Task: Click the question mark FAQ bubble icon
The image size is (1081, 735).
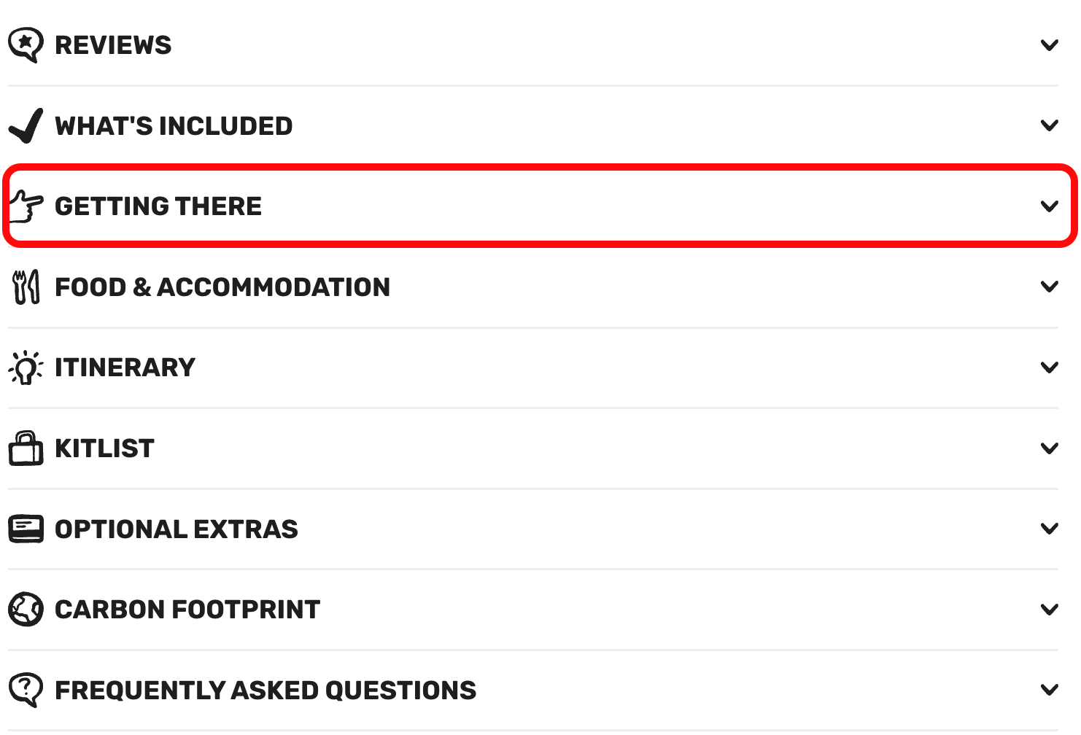Action: click(x=26, y=690)
